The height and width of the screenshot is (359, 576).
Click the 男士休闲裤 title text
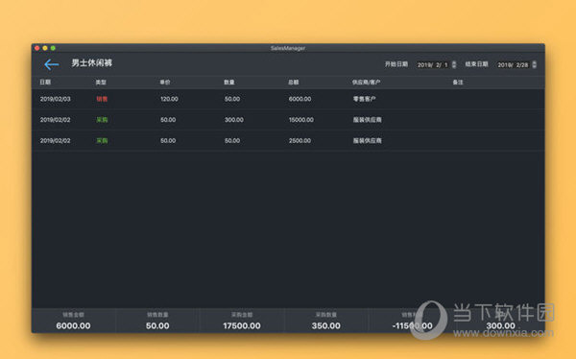pos(92,63)
